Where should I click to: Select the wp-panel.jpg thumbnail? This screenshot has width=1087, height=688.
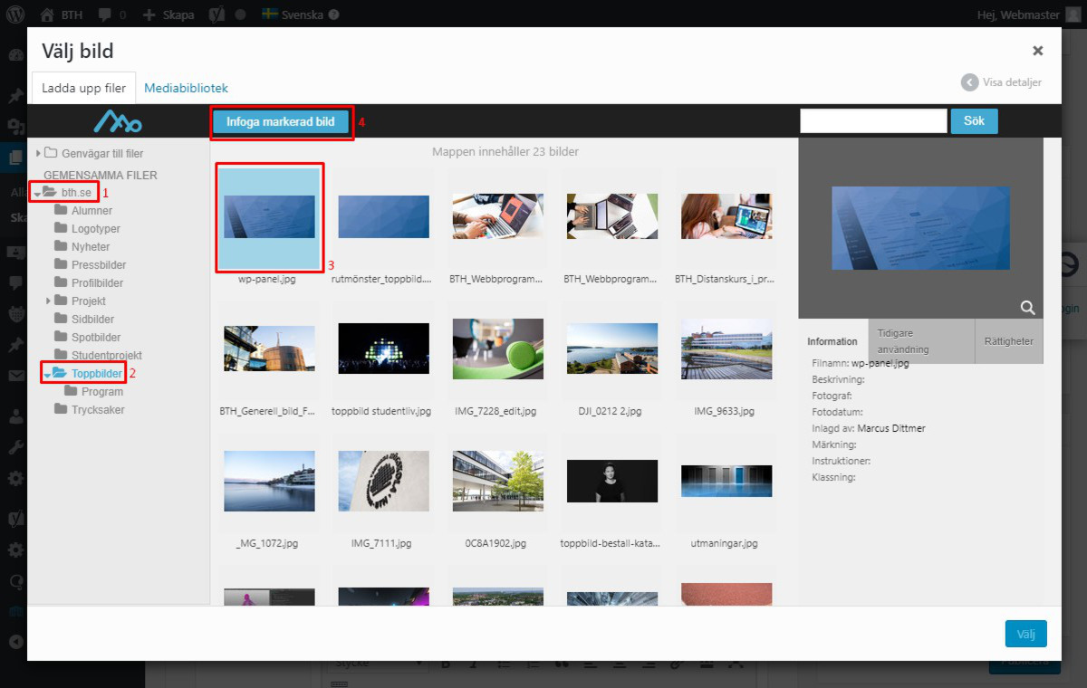(269, 217)
